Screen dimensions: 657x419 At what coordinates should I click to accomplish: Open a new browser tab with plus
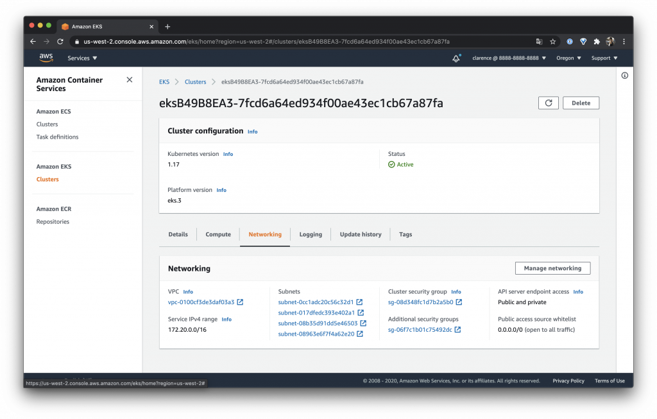pos(167,26)
